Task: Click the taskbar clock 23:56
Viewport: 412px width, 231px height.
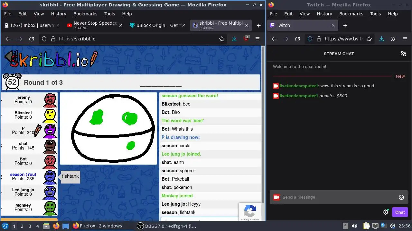Action: 405,226
